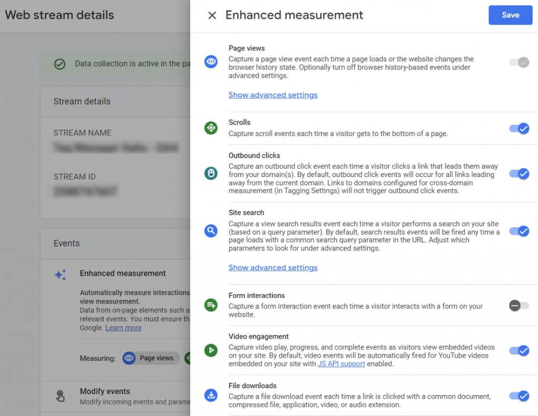Click the Events section heading
The image size is (538, 416).
point(67,243)
